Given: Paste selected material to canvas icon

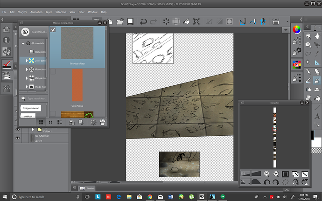Looking at the screenshot, I should click(71, 122).
